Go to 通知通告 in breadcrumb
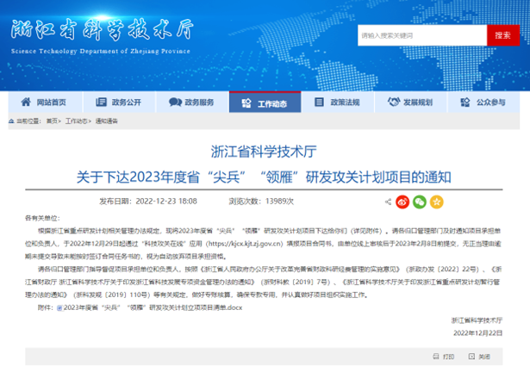The image size is (530, 372). pos(107,121)
